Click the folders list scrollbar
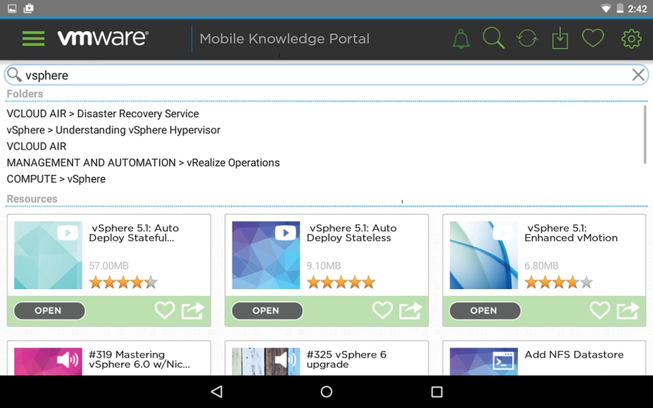Image resolution: width=653 pixels, height=408 pixels. point(645,135)
